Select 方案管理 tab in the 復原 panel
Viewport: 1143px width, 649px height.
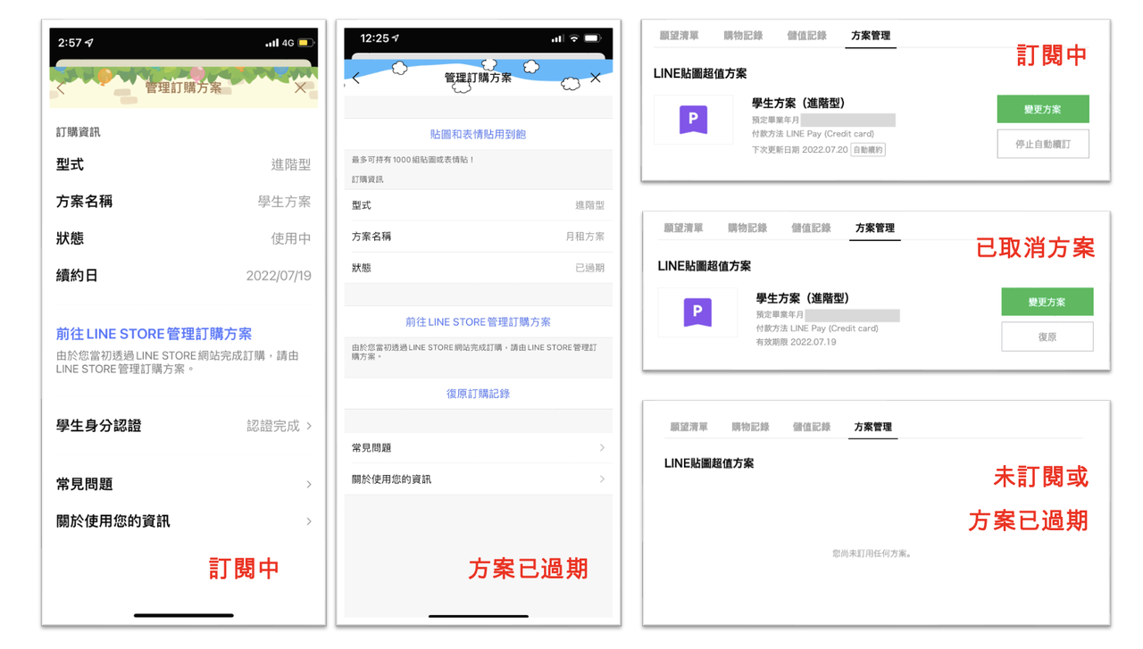874,229
